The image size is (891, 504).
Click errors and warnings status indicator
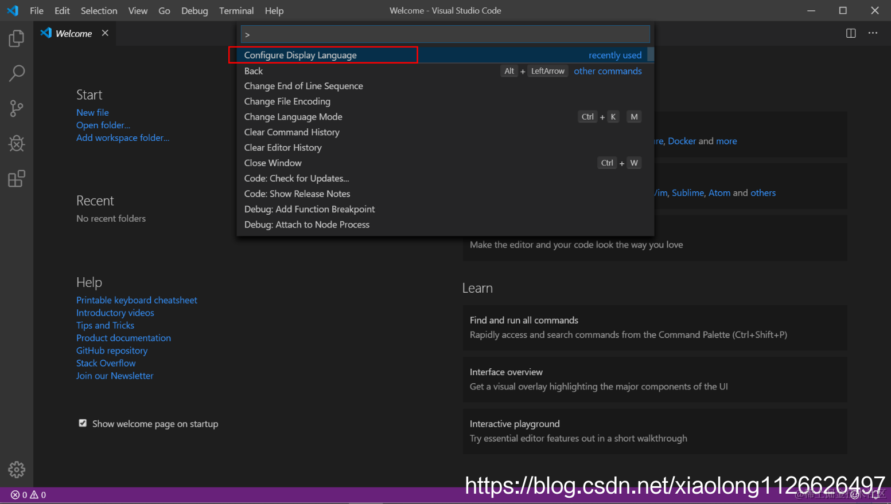click(x=29, y=495)
